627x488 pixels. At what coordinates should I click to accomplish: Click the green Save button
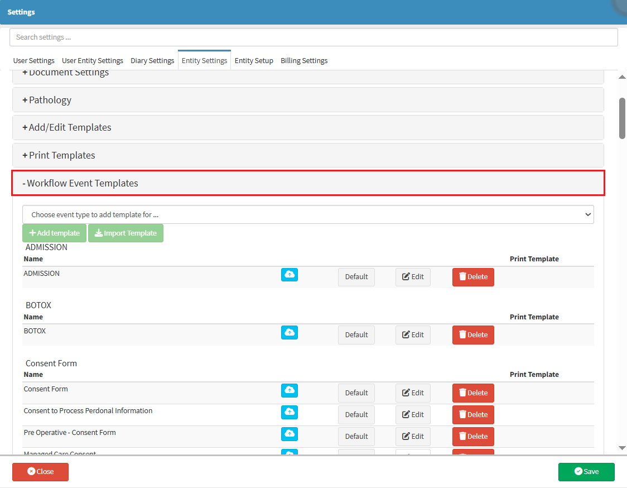point(586,472)
